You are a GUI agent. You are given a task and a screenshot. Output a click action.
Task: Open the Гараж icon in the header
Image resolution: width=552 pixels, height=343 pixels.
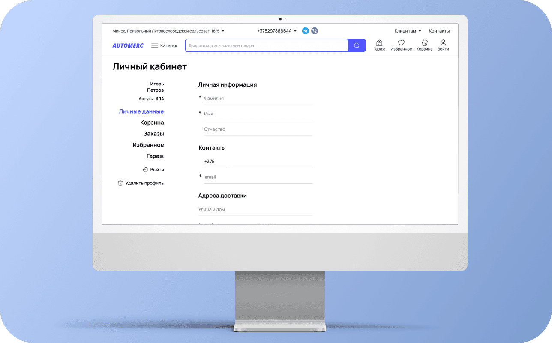tap(379, 43)
